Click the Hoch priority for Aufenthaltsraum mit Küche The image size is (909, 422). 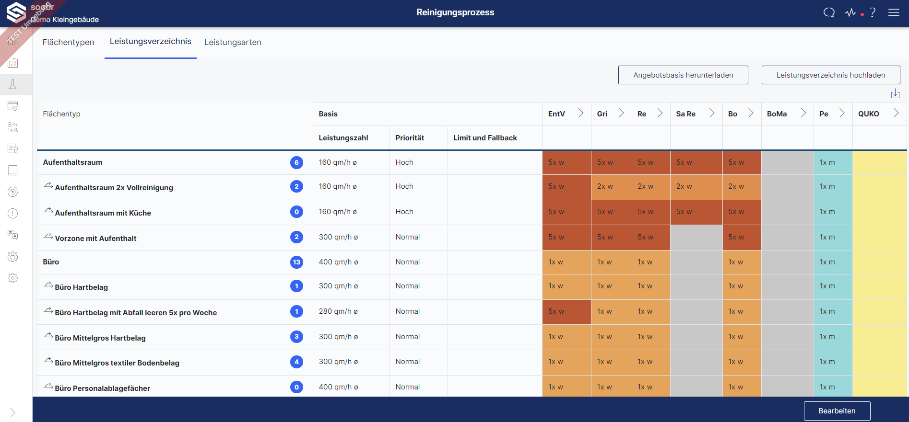[x=404, y=212]
